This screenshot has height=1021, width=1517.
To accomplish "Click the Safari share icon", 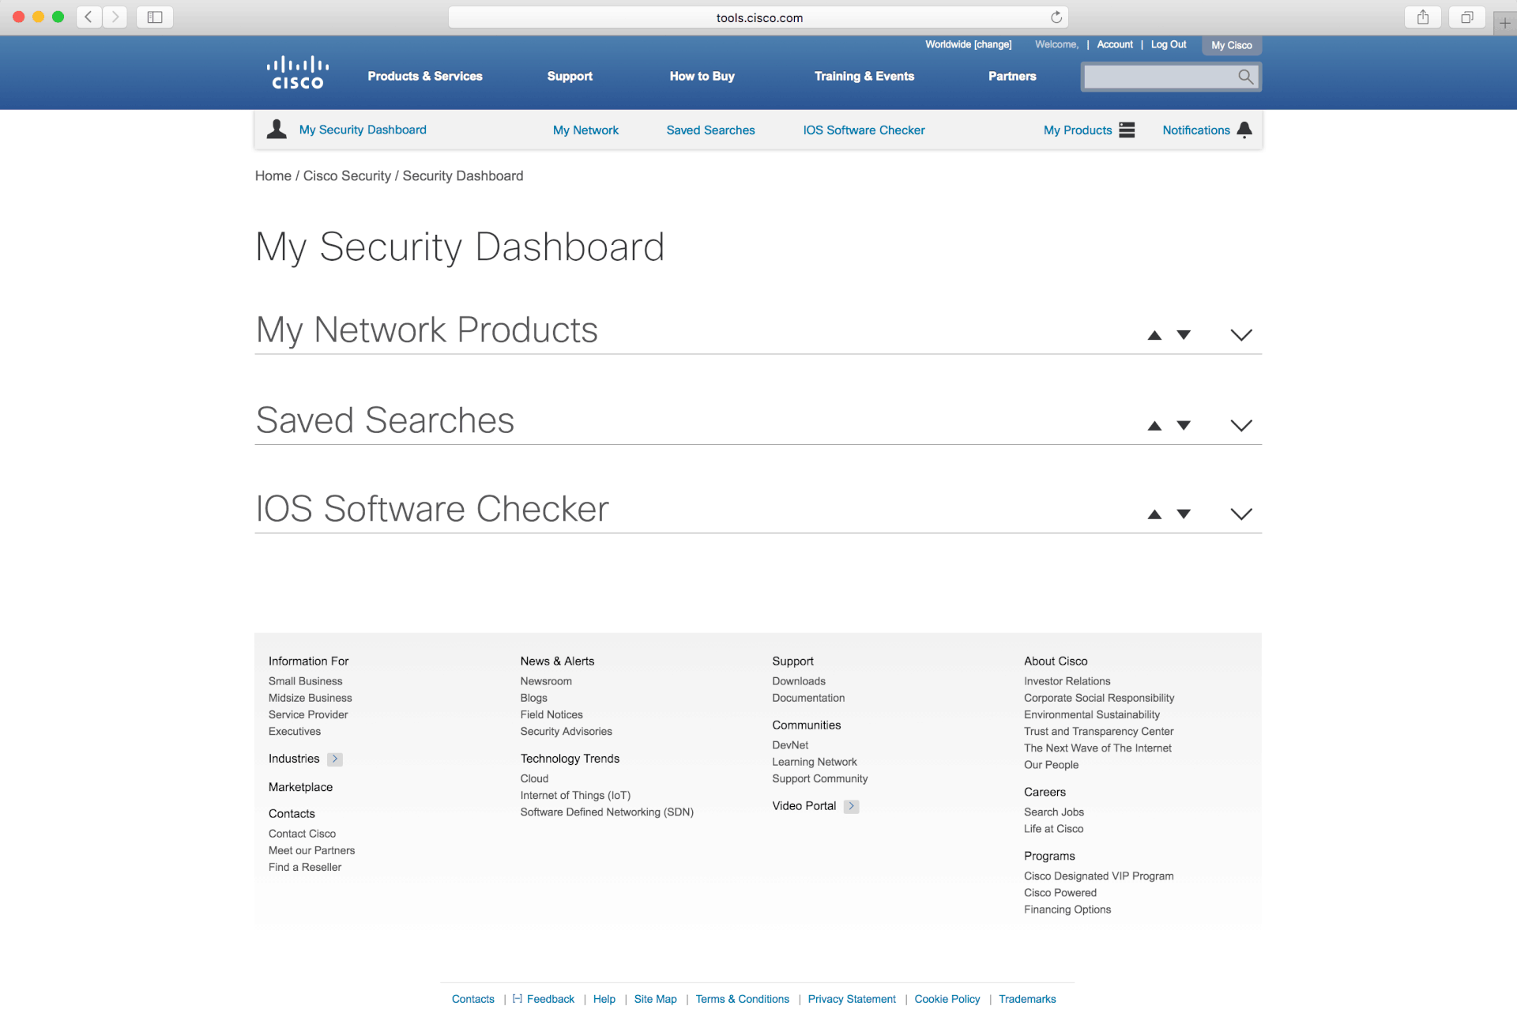I will click(1423, 17).
